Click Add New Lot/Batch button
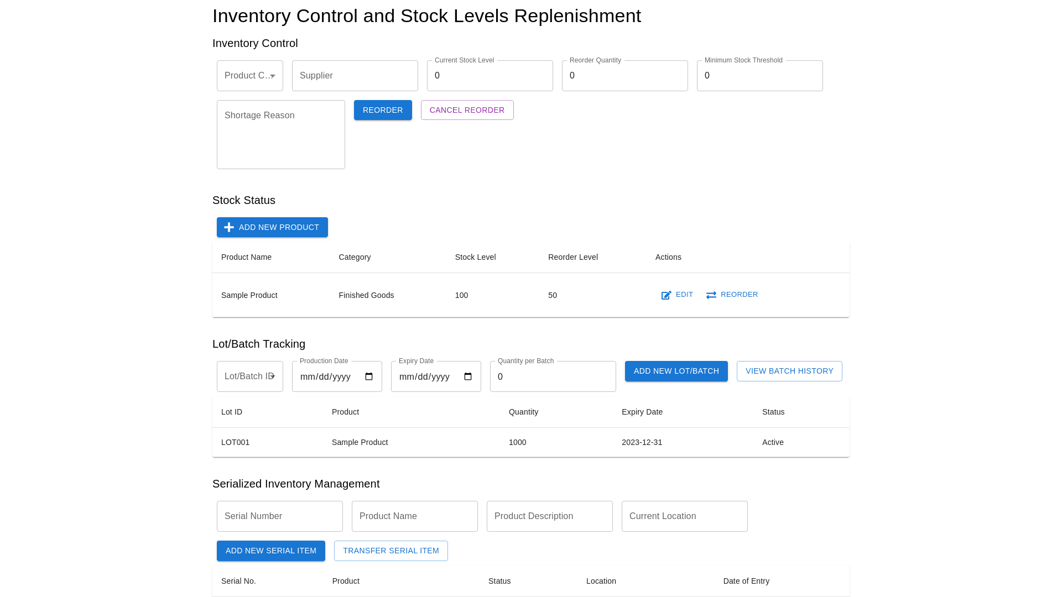Screen dimensions: 1062x597 (x=676, y=371)
